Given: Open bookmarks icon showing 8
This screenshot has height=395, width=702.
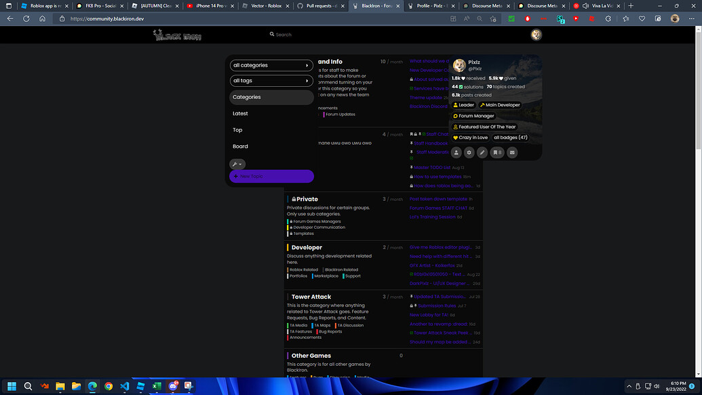Looking at the screenshot, I should point(497,153).
